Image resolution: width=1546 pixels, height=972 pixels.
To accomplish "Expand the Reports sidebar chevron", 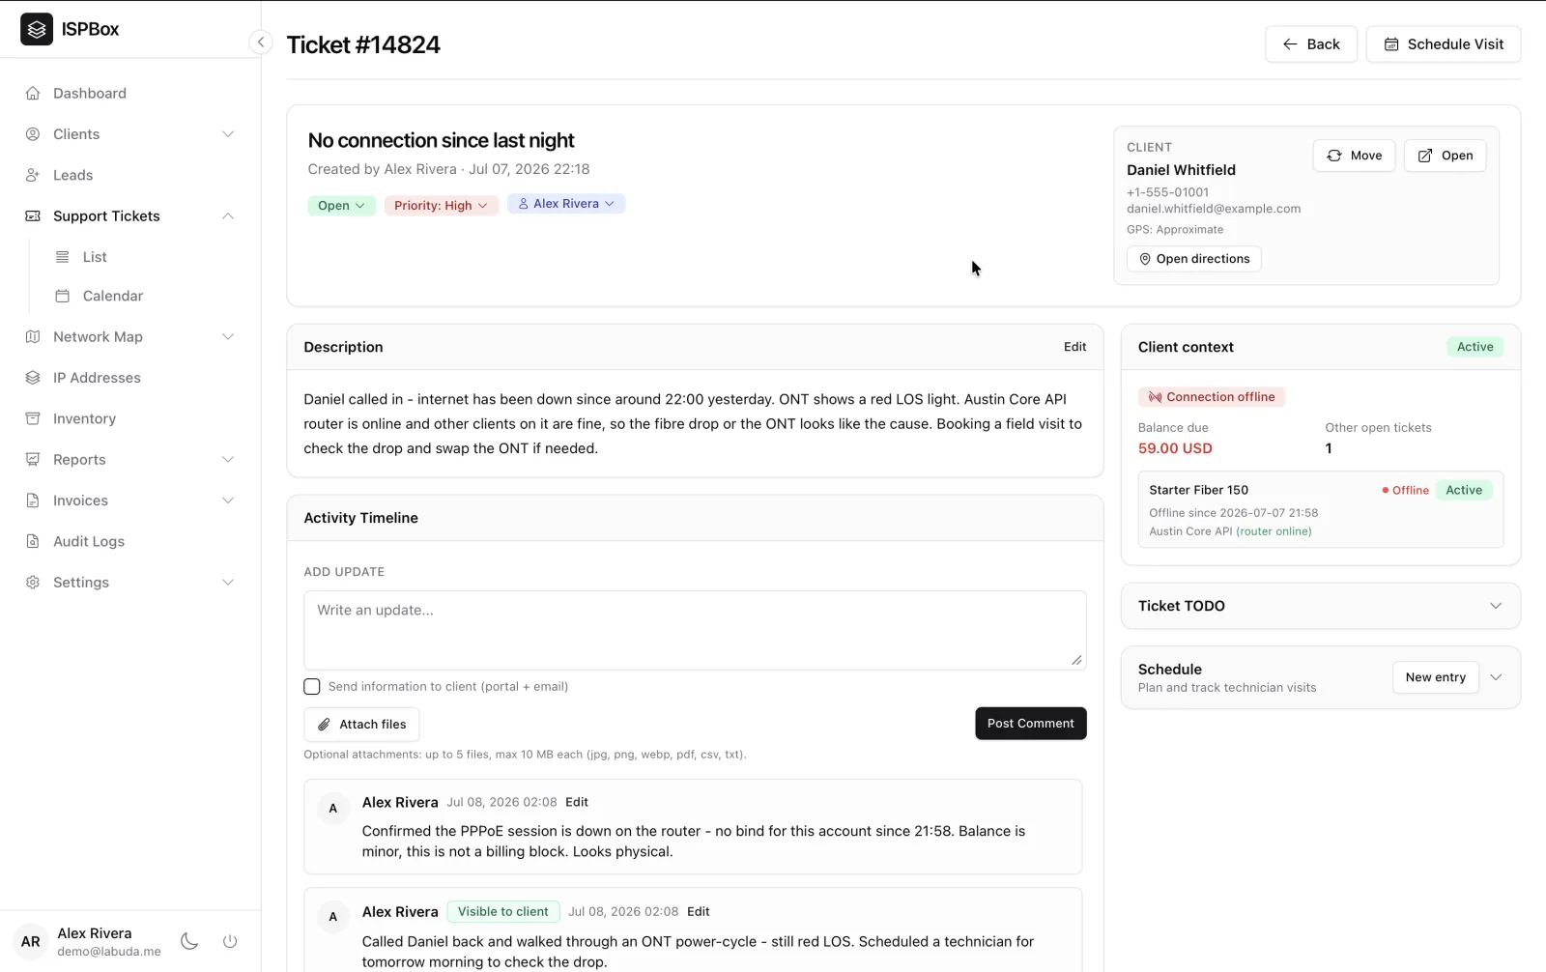I will click(x=228, y=460).
